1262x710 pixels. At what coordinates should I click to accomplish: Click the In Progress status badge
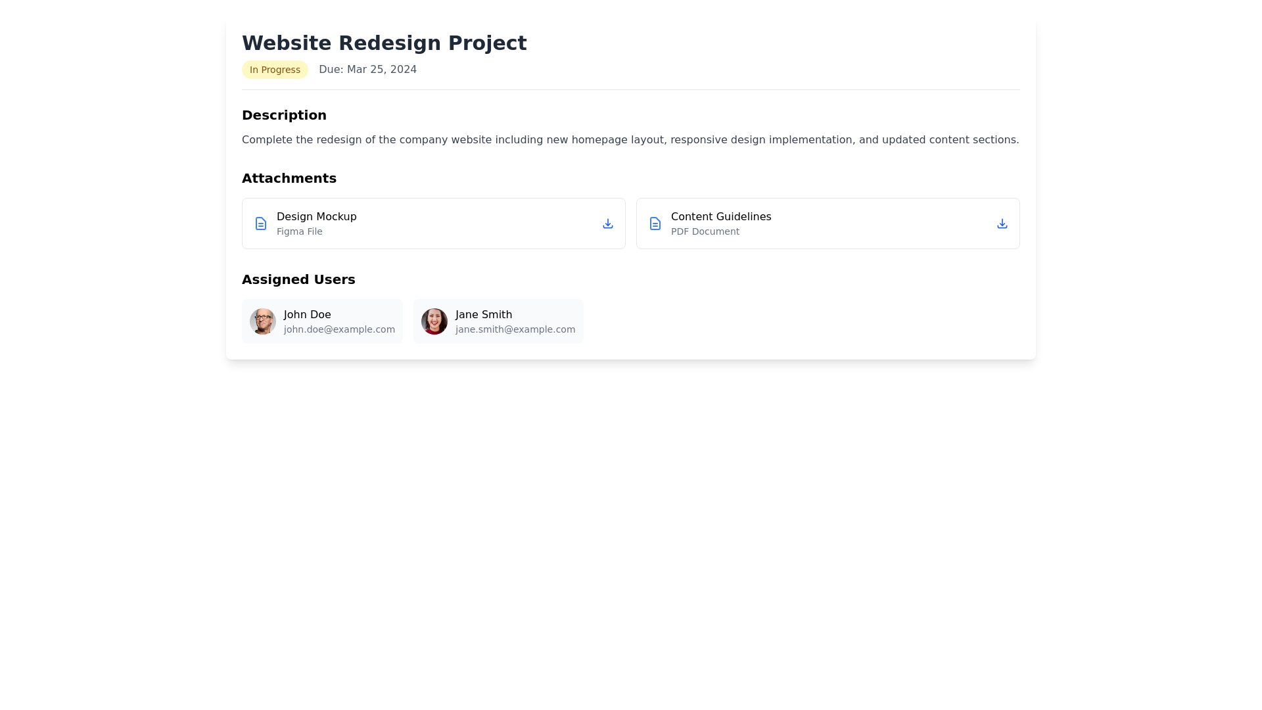pos(275,70)
